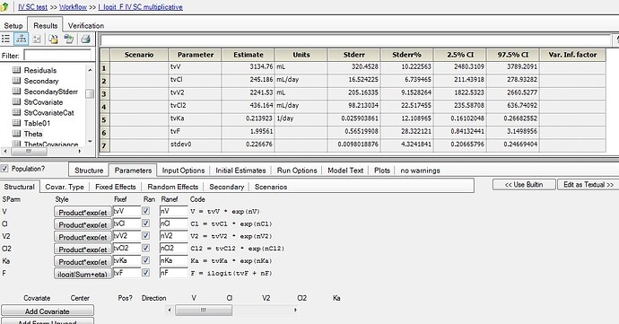Click the export results icon with green arrow

click(x=69, y=39)
